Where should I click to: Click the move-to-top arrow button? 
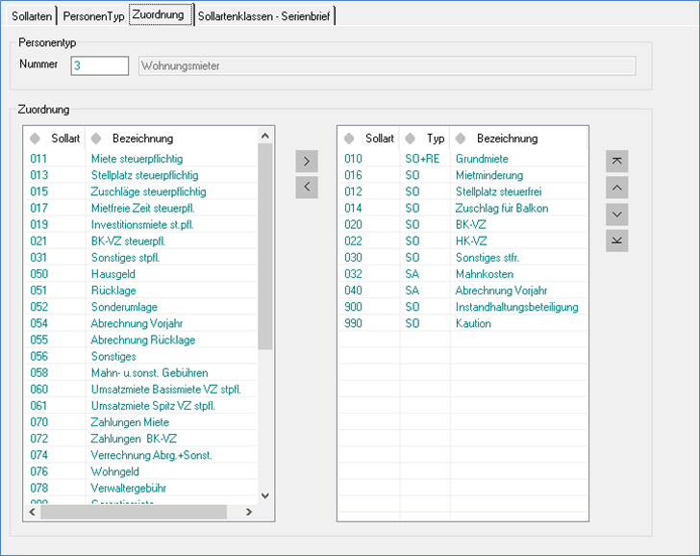(616, 160)
